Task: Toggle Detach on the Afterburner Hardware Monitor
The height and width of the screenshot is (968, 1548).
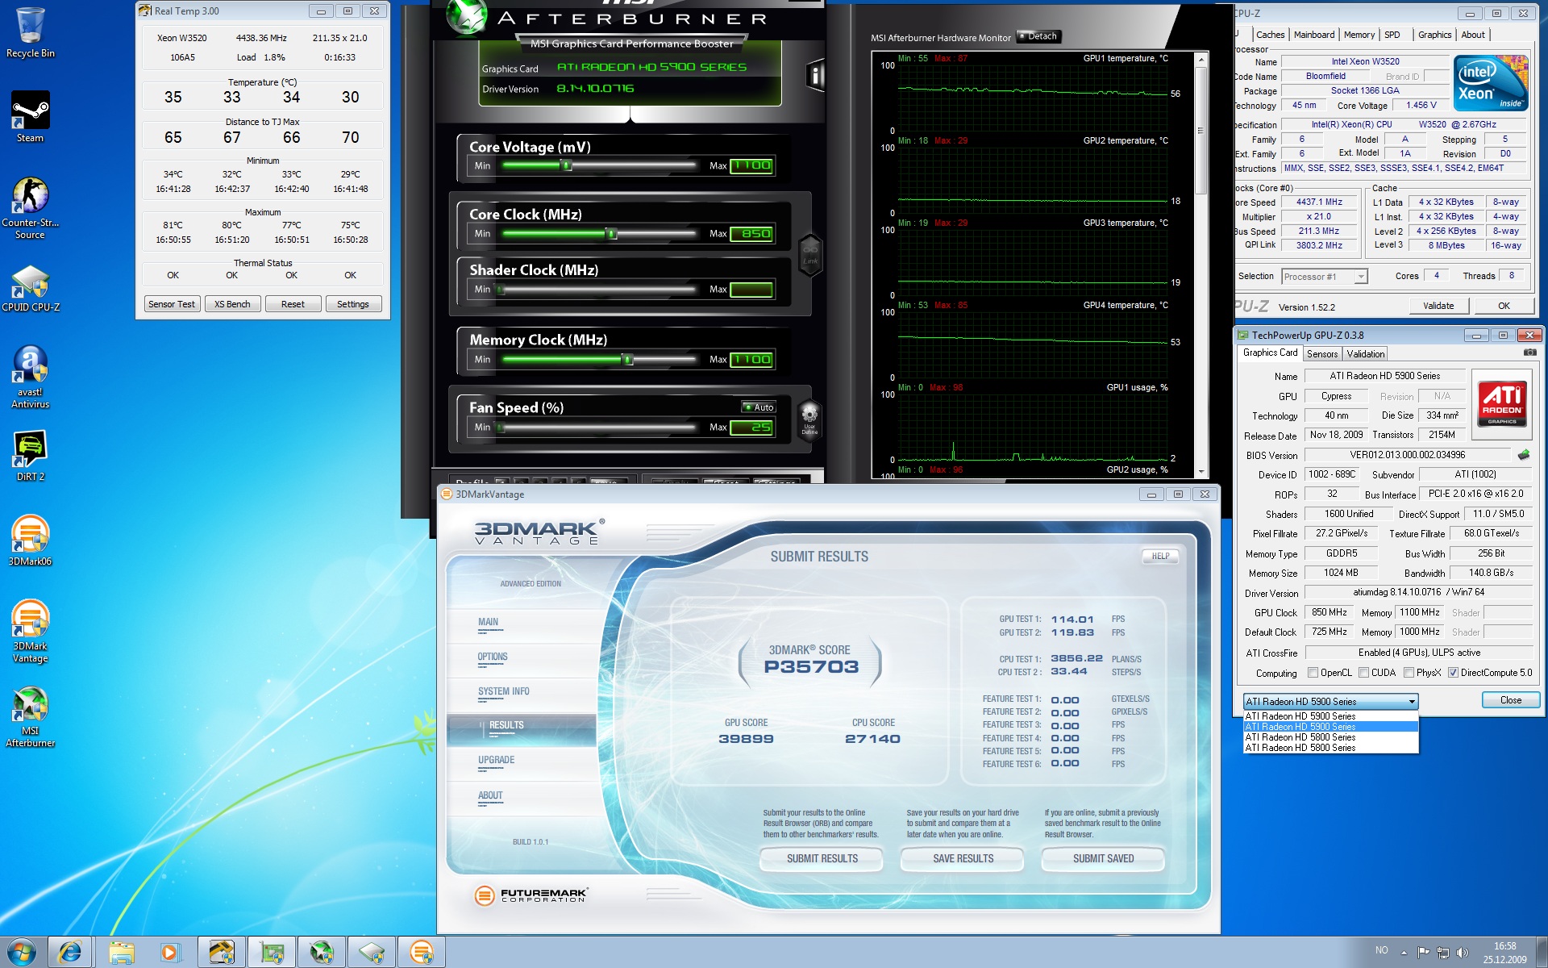Action: click(1038, 36)
